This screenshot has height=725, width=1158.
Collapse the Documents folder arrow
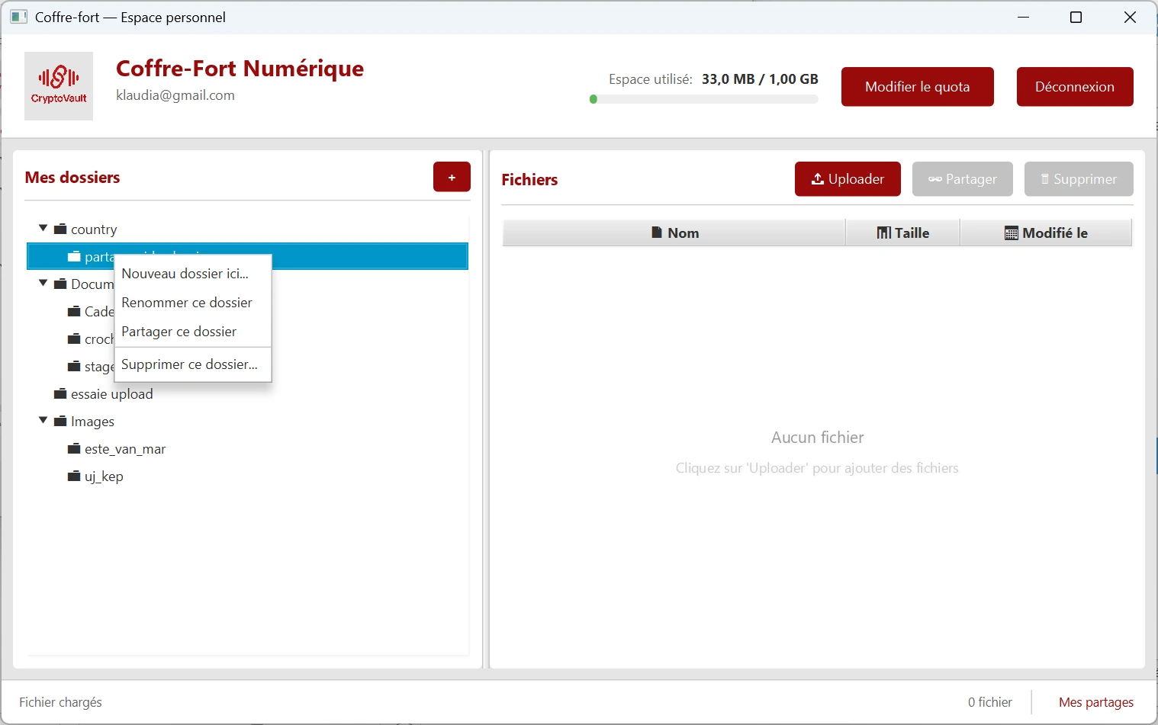[43, 284]
